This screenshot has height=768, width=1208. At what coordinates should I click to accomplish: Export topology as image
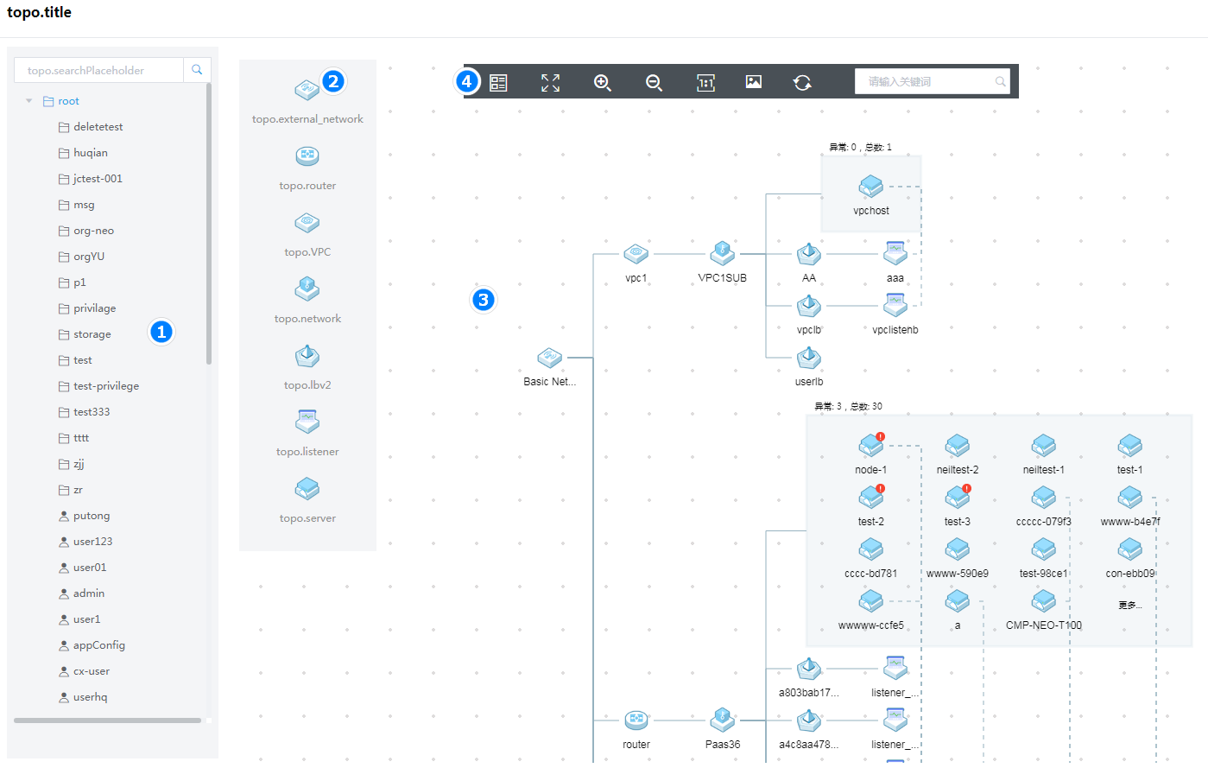(754, 82)
